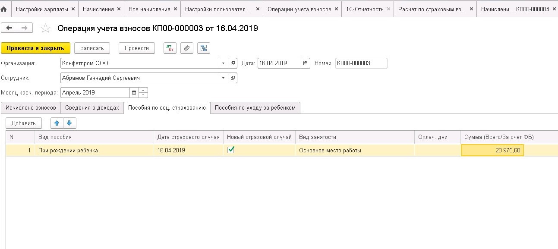Image resolution: width=558 pixels, height=249 pixels.
Task: Show Дт/Кт postings for the document
Action: (x=170, y=48)
